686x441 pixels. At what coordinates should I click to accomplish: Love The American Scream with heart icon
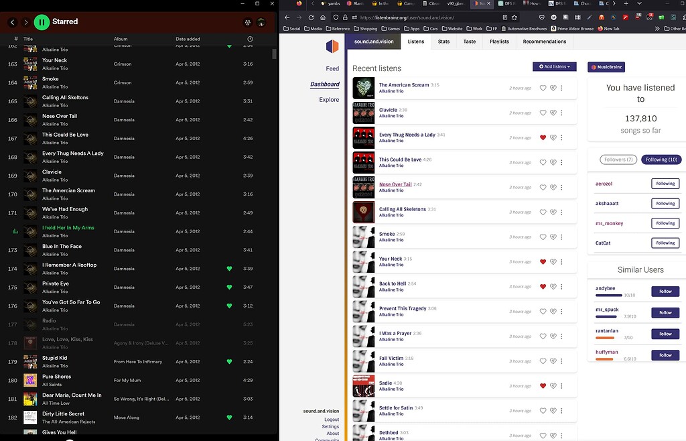[x=543, y=88]
